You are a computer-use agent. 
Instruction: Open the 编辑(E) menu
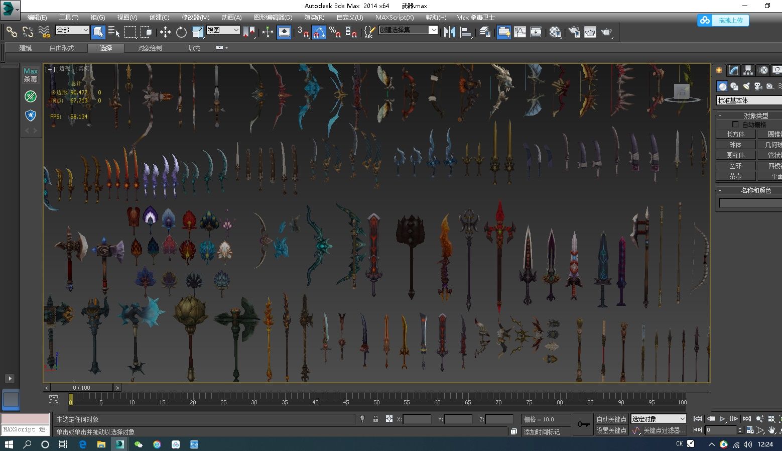click(x=37, y=17)
